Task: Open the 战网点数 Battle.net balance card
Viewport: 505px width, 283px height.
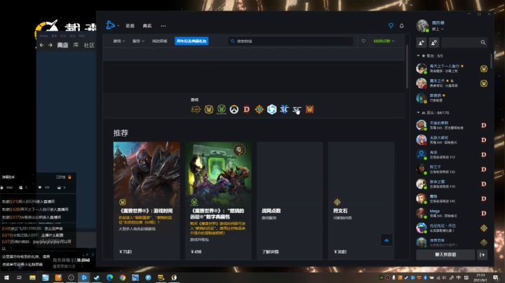Action: pyautogui.click(x=290, y=200)
